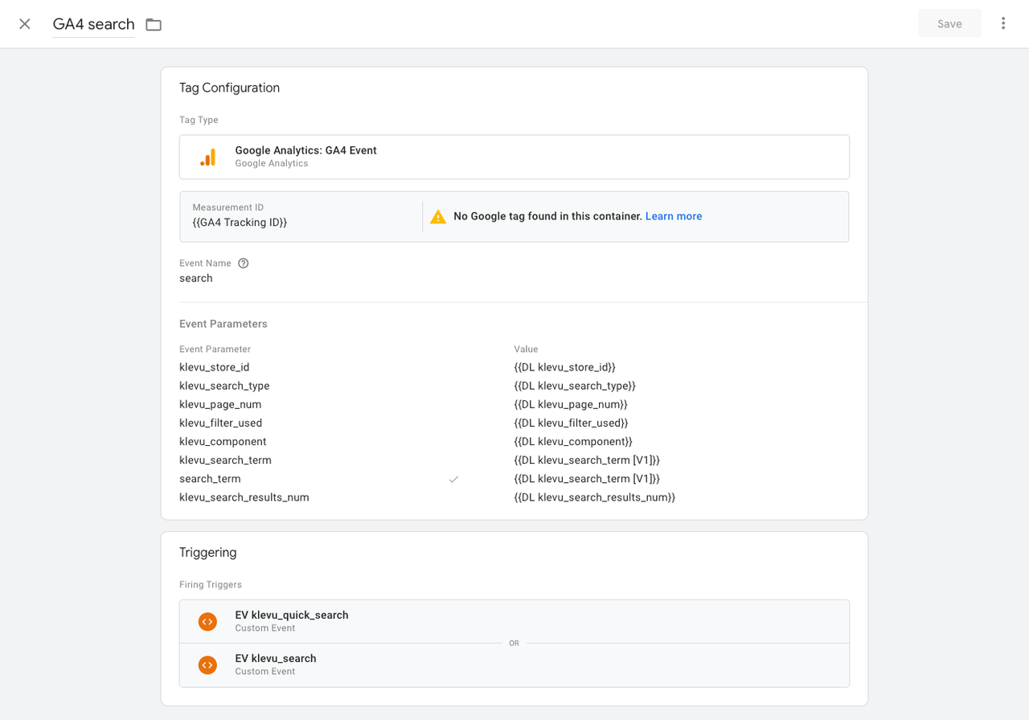Screen dimensions: 1029x720
Task: Click the folder icon beside tag name
Action: coord(154,24)
